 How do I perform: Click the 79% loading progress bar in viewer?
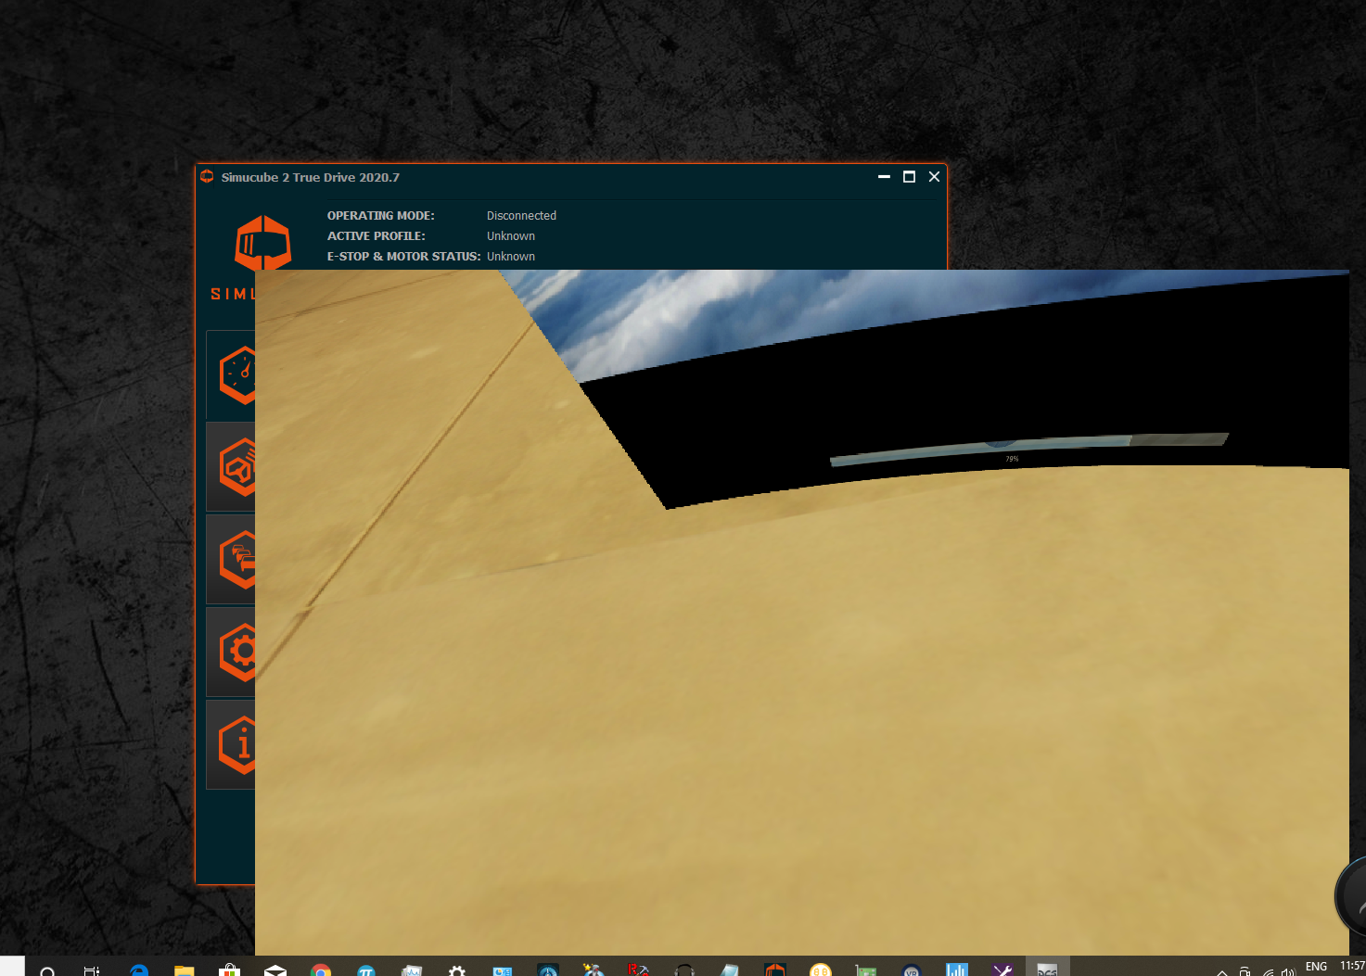[1028, 449]
